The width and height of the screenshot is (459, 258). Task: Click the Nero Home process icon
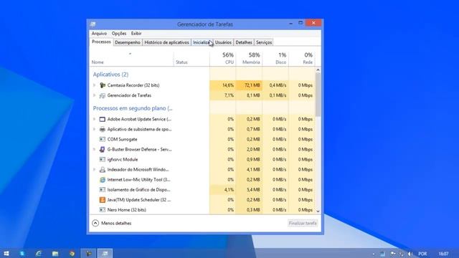tap(102, 210)
